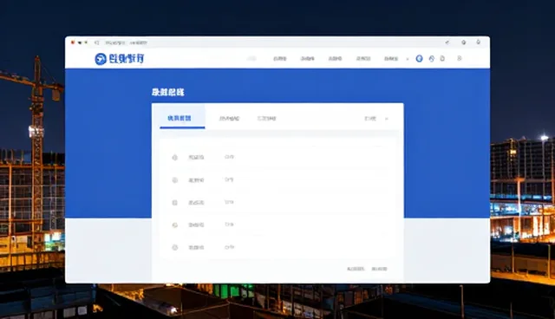Image resolution: width=555 pixels, height=319 pixels.
Task: Click the checkmark icon in the browser top bar
Action: 447,42
